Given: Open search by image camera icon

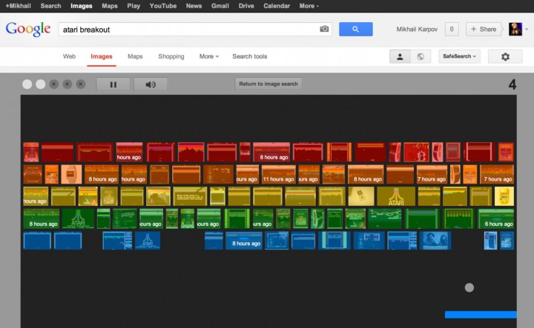Looking at the screenshot, I should (324, 29).
